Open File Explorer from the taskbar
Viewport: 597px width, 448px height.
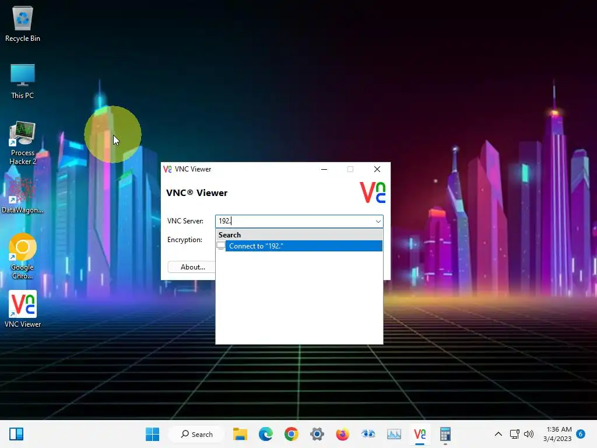pyautogui.click(x=240, y=434)
